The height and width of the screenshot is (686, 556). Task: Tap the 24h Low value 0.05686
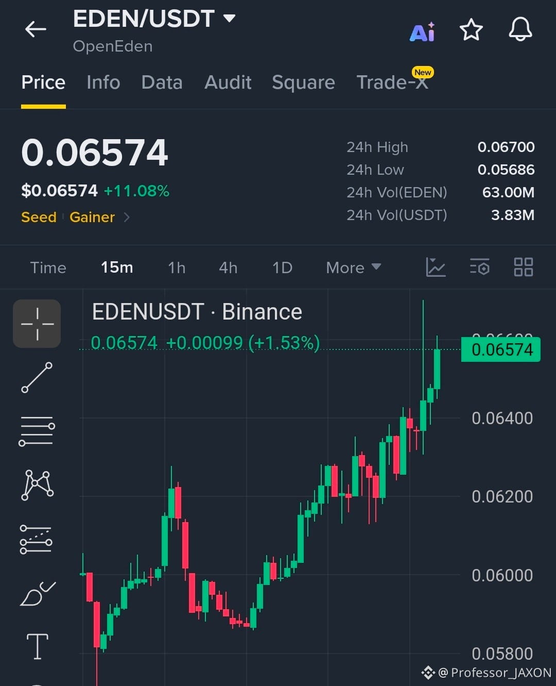506,170
